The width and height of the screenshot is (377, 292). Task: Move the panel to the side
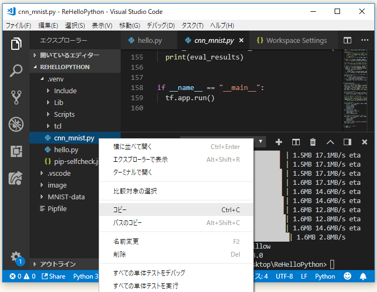click(348, 142)
